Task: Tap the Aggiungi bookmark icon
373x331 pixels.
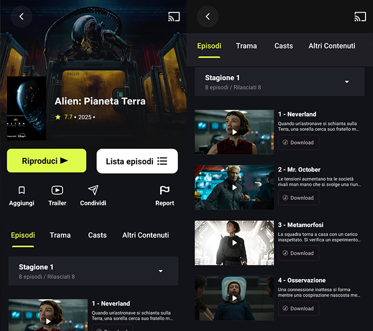Action: coord(22,190)
